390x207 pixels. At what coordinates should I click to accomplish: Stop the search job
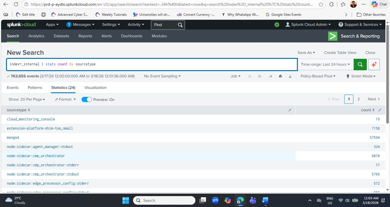259,76
